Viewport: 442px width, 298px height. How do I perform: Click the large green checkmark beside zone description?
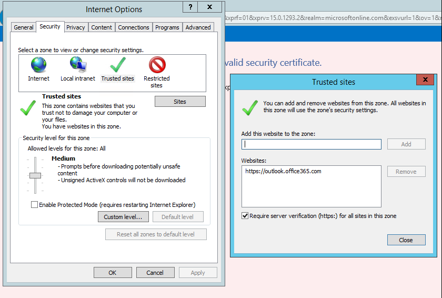pos(28,108)
